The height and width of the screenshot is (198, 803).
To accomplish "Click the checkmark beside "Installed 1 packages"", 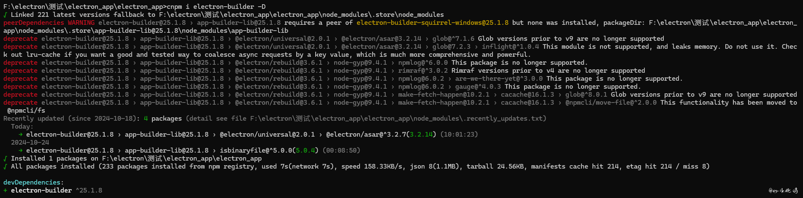I will click(x=5, y=158).
